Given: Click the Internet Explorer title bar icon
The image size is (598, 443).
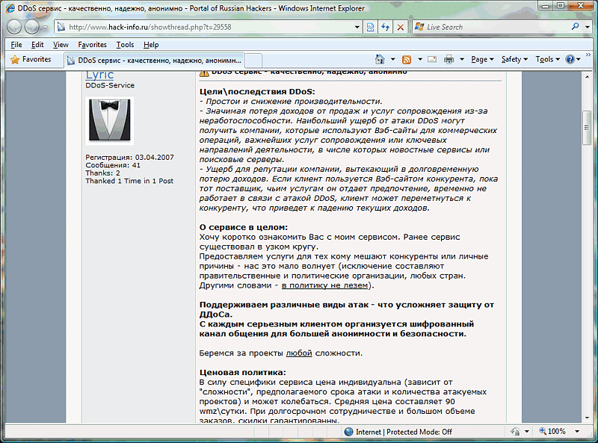Looking at the screenshot, I should tap(10, 8).
